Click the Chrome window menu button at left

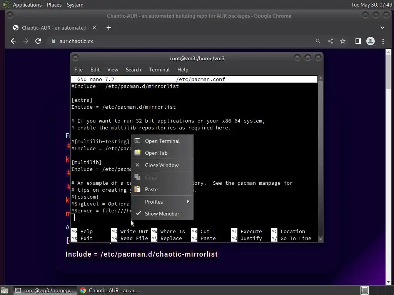click(x=10, y=15)
